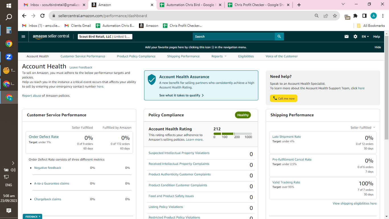Image resolution: width=389 pixels, height=219 pixels.
Task: Expand the Reports menu dropdown
Action: point(219,56)
